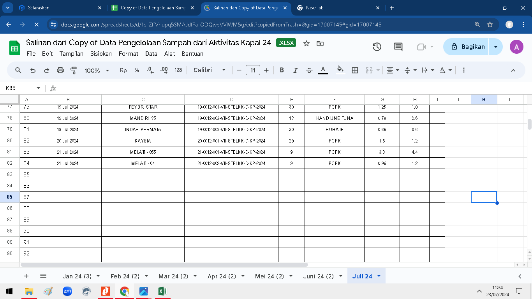
Task: Open the borders menu
Action: click(x=355, y=70)
